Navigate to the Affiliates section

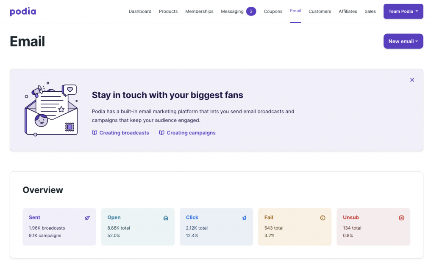(x=348, y=11)
